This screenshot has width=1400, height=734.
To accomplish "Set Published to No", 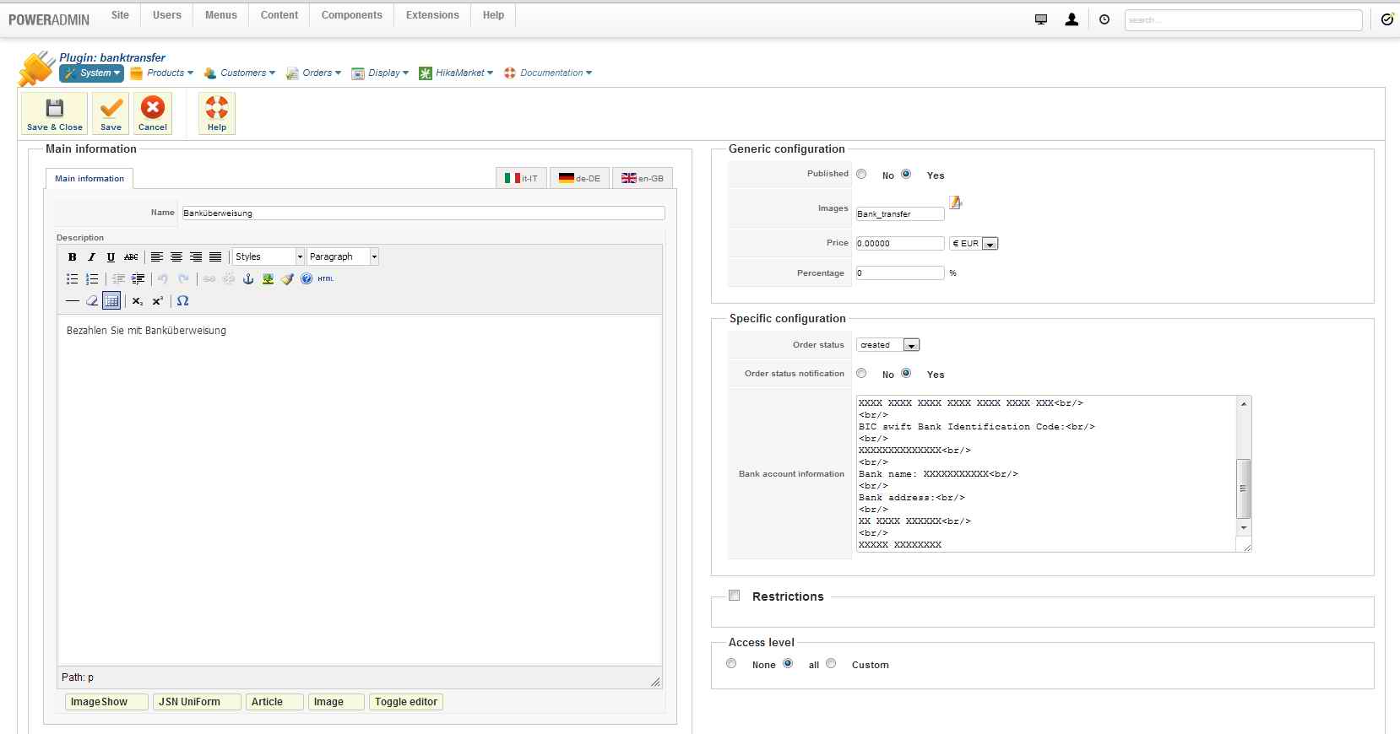I will (861, 174).
